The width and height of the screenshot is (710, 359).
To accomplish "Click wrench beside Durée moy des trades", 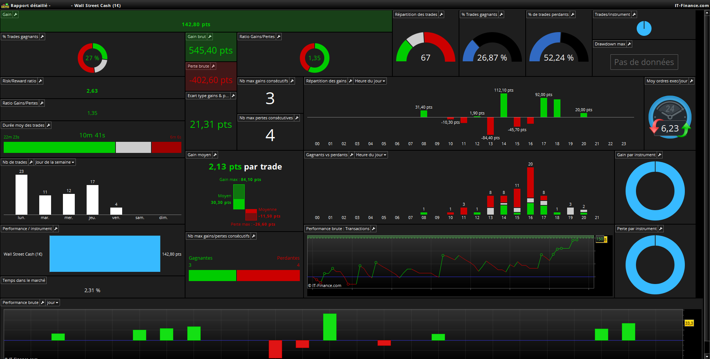I will click(48, 125).
